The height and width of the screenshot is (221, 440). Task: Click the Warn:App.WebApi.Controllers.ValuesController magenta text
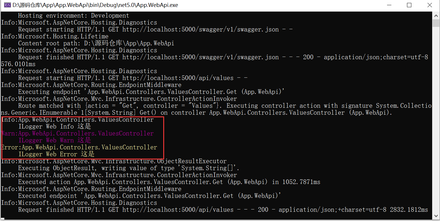coord(77,133)
